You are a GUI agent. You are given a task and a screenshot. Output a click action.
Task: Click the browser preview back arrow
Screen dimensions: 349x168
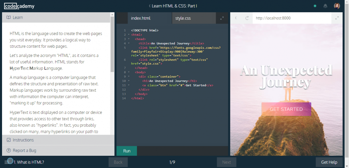pos(236,18)
